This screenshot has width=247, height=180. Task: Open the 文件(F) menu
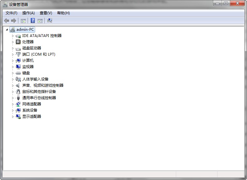coord(11,13)
